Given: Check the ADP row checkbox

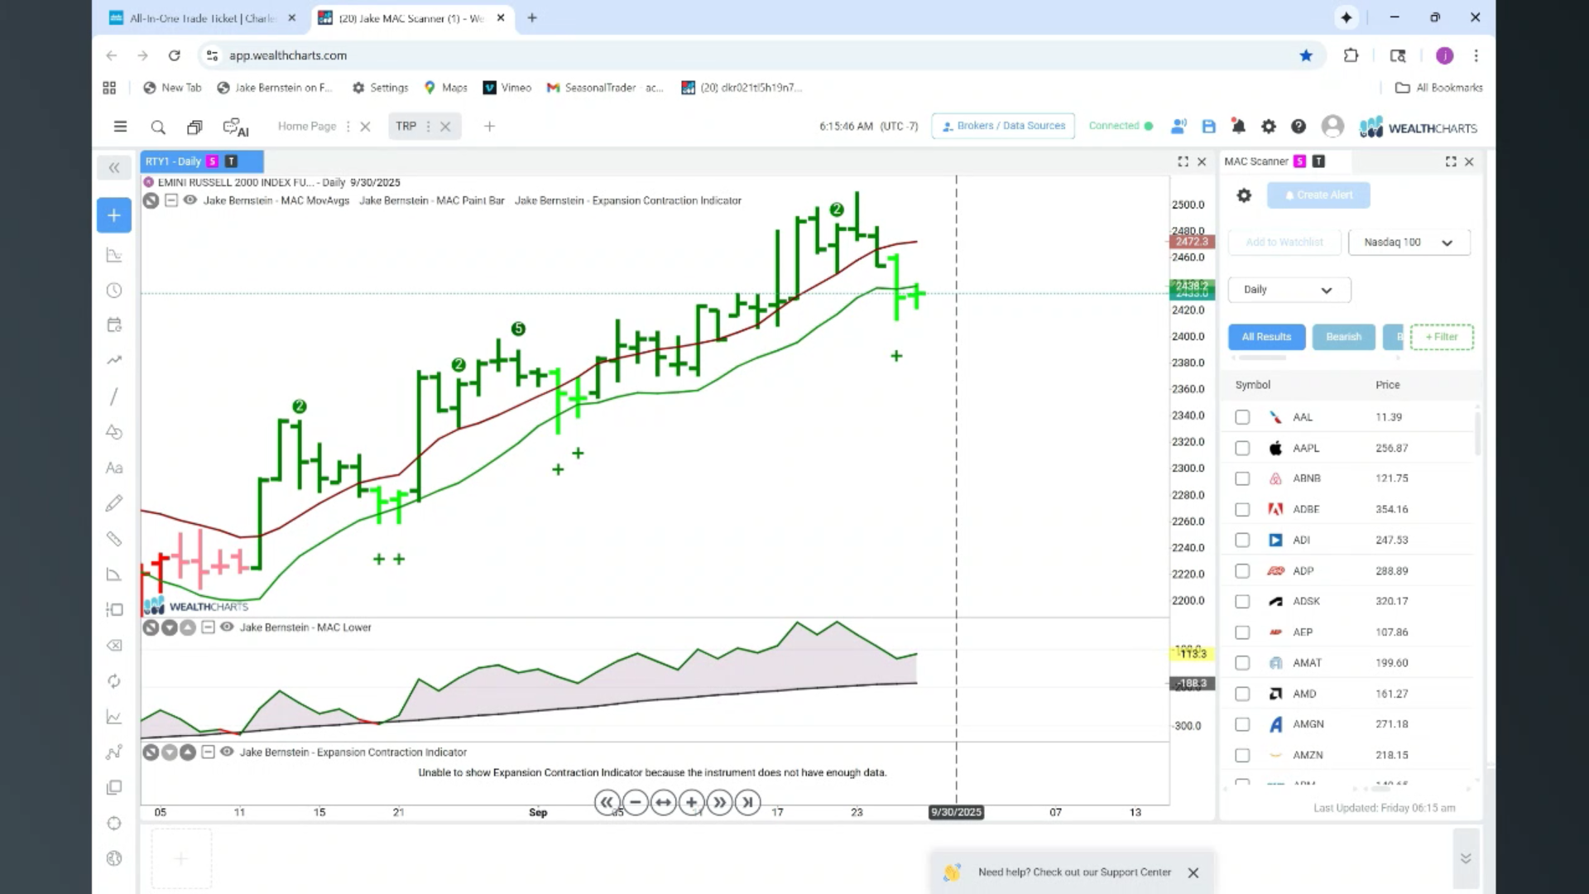Looking at the screenshot, I should [1242, 571].
